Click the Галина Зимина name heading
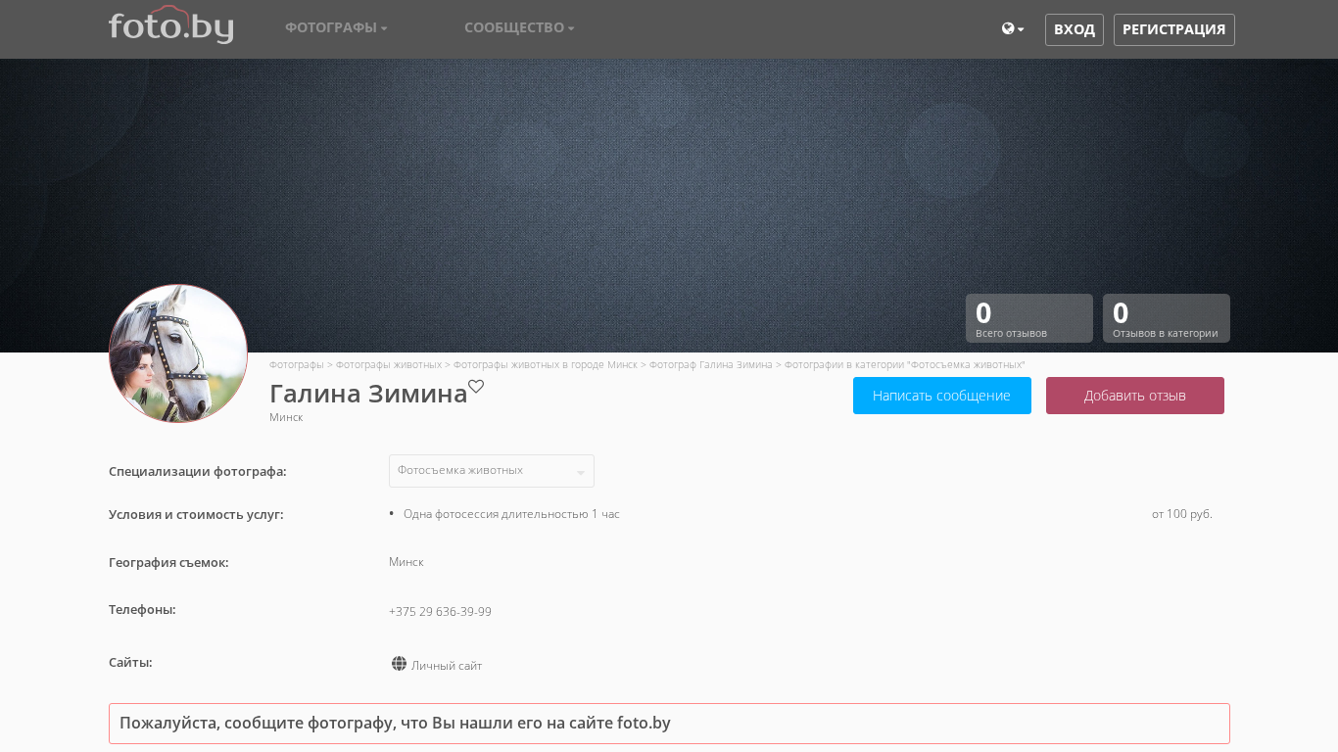The width and height of the screenshot is (1338, 752). pos(368,394)
